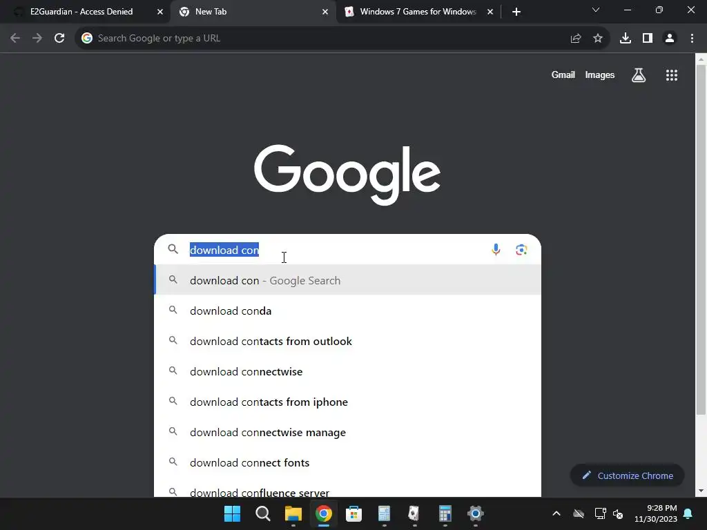Viewport: 707px width, 530px height.
Task: Choose 'download conda' suggestion
Action: 348,311
